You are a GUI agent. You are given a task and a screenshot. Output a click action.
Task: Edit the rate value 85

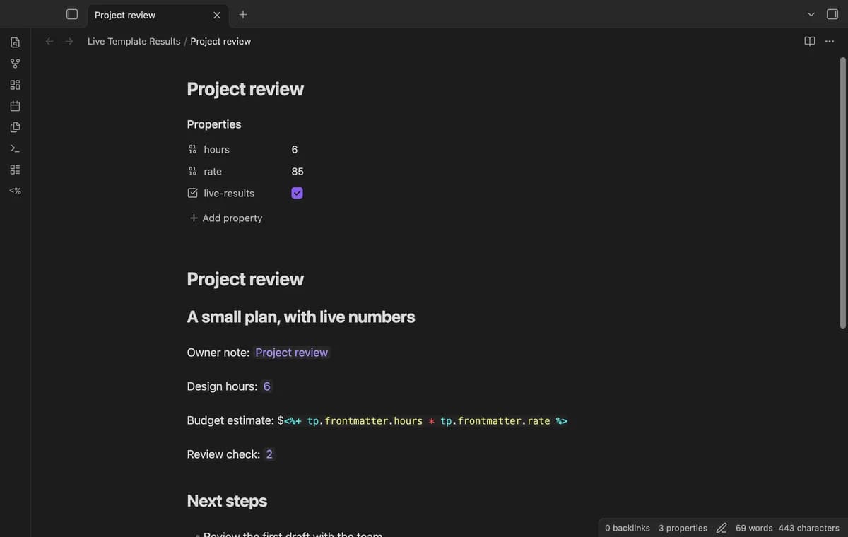click(x=298, y=171)
